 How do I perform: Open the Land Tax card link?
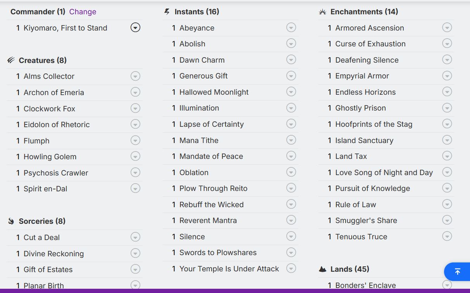[351, 156]
